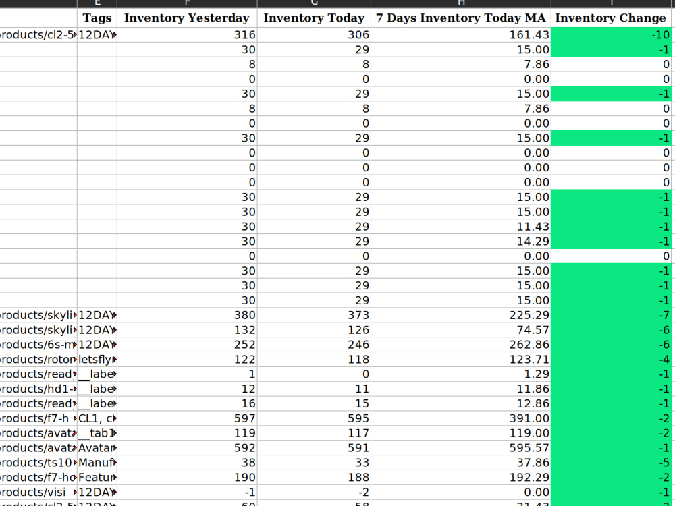Select the Manuf tag cell
675x506 pixels.
(x=97, y=463)
